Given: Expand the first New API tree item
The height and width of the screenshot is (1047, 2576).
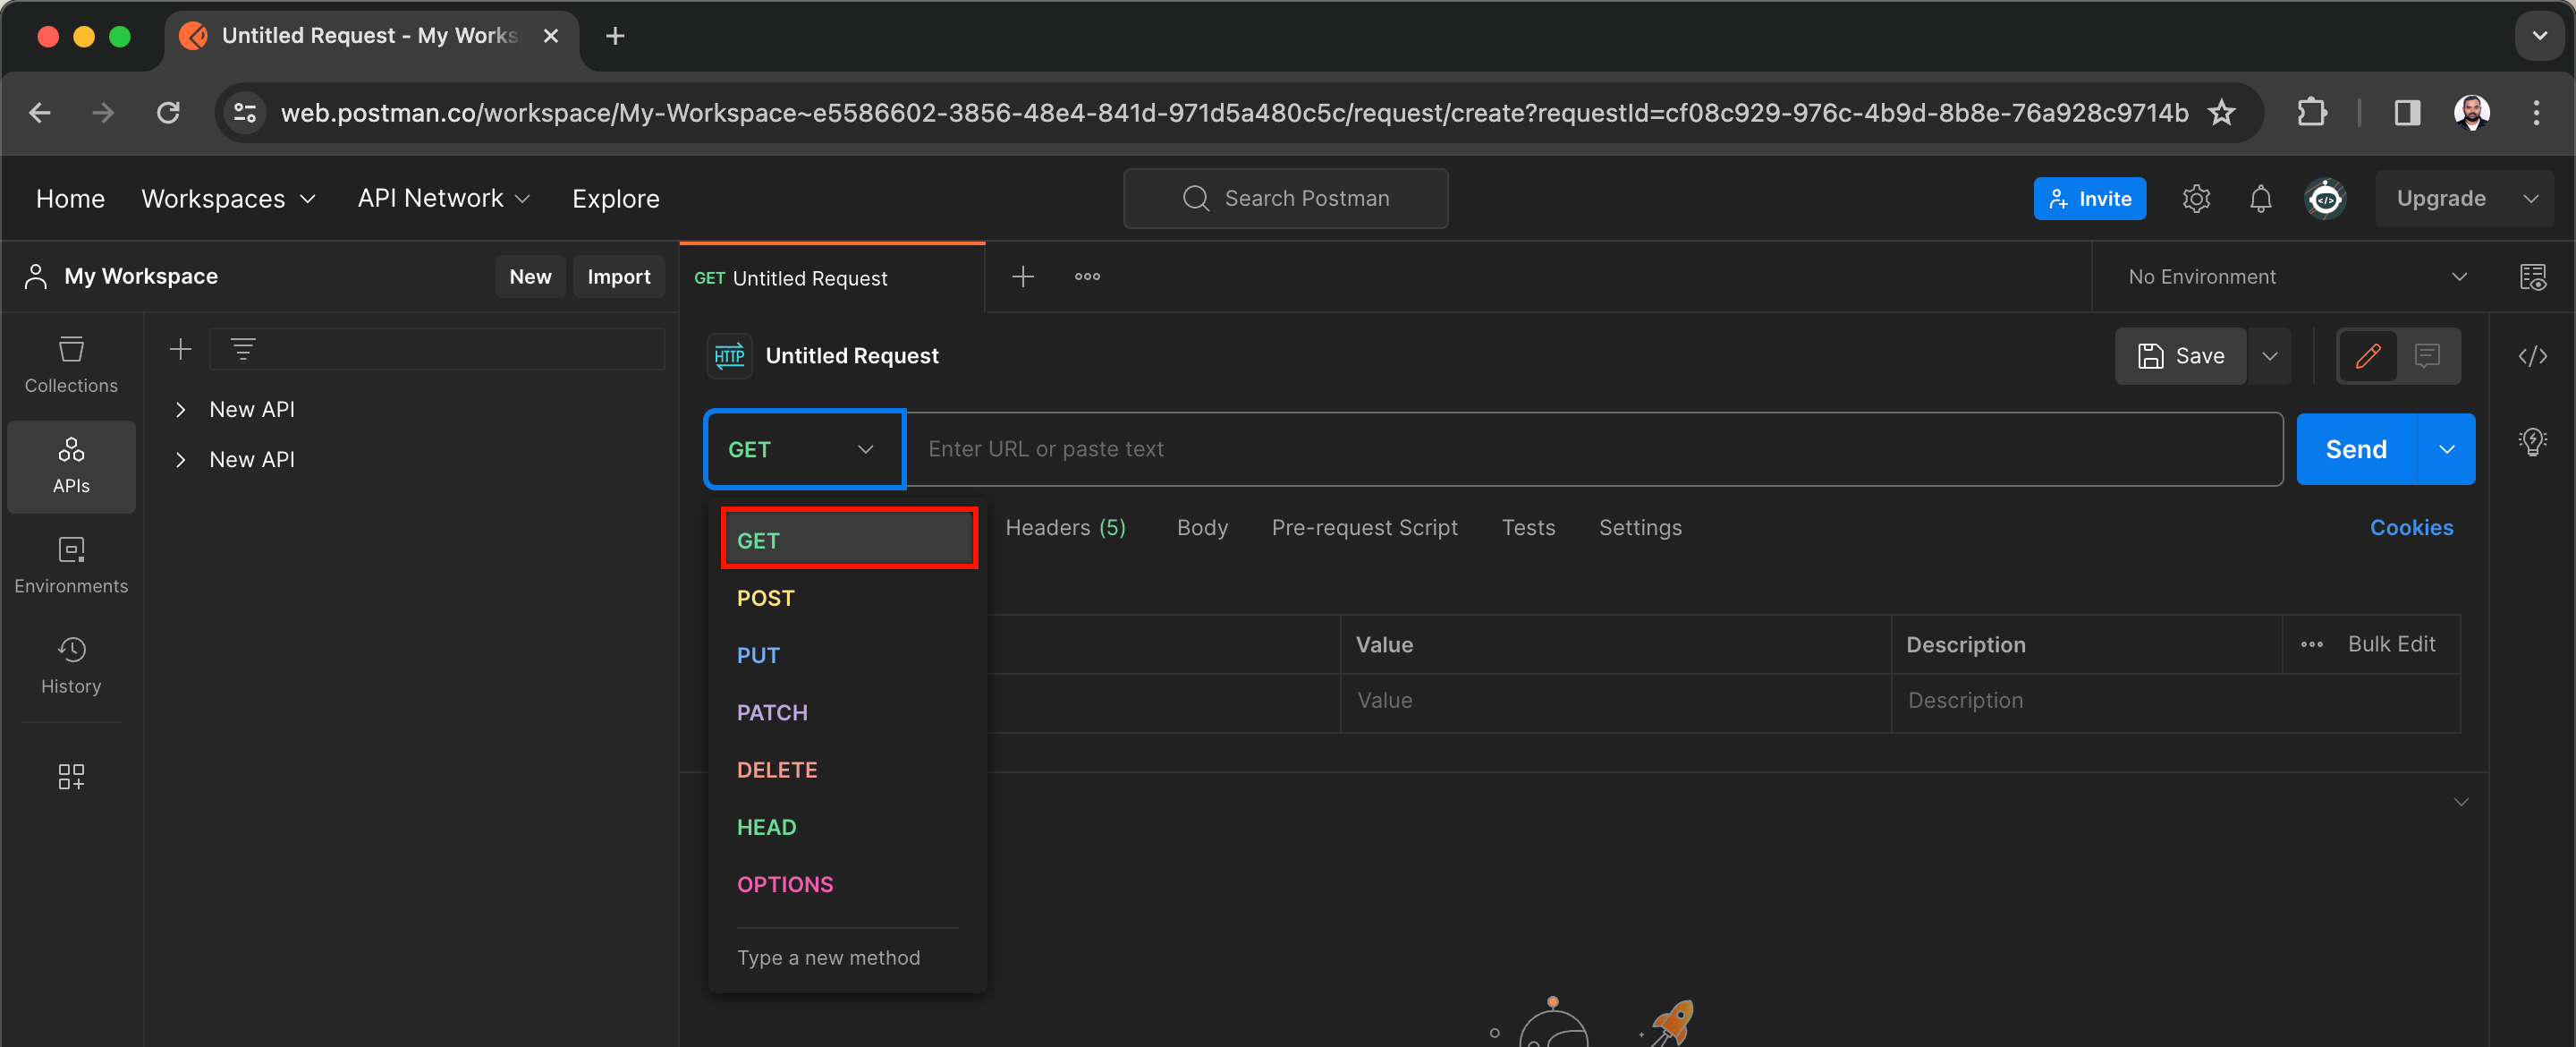Looking at the screenshot, I should [x=181, y=409].
